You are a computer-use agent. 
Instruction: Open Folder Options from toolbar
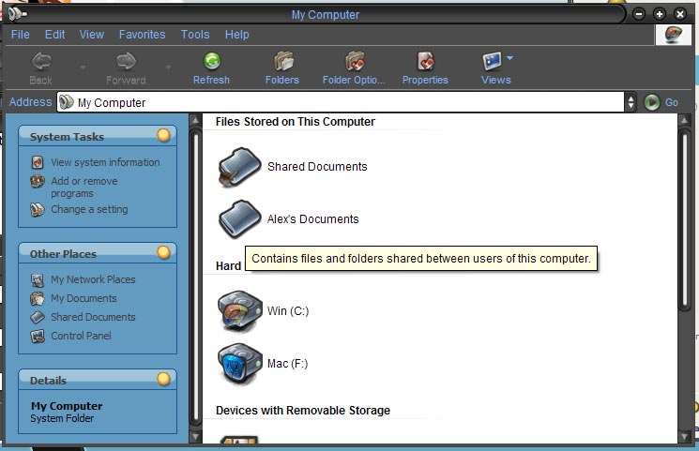(354, 68)
